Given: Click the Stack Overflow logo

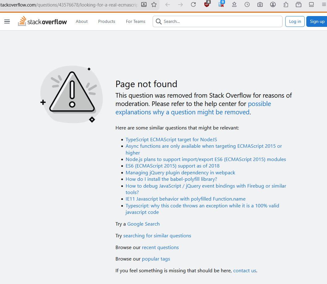Looking at the screenshot, I should [42, 21].
